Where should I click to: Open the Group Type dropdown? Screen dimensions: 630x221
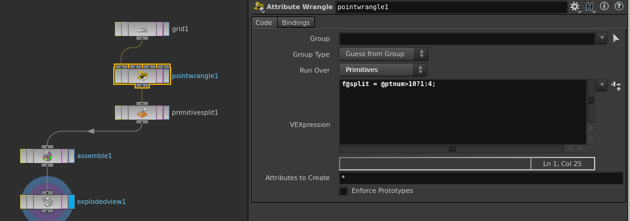pyautogui.click(x=384, y=54)
